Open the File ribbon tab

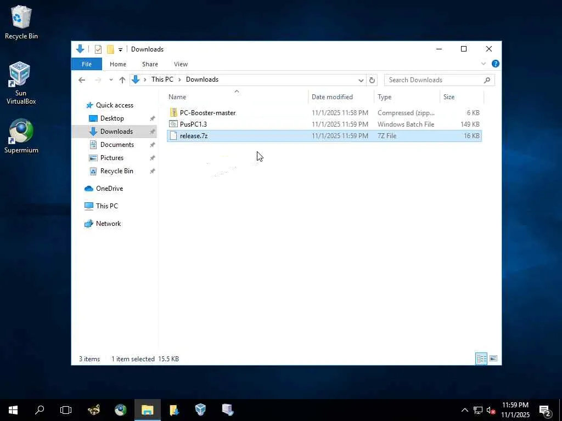click(x=87, y=64)
